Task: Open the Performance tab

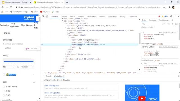Action: pyautogui.click(x=92, y=17)
